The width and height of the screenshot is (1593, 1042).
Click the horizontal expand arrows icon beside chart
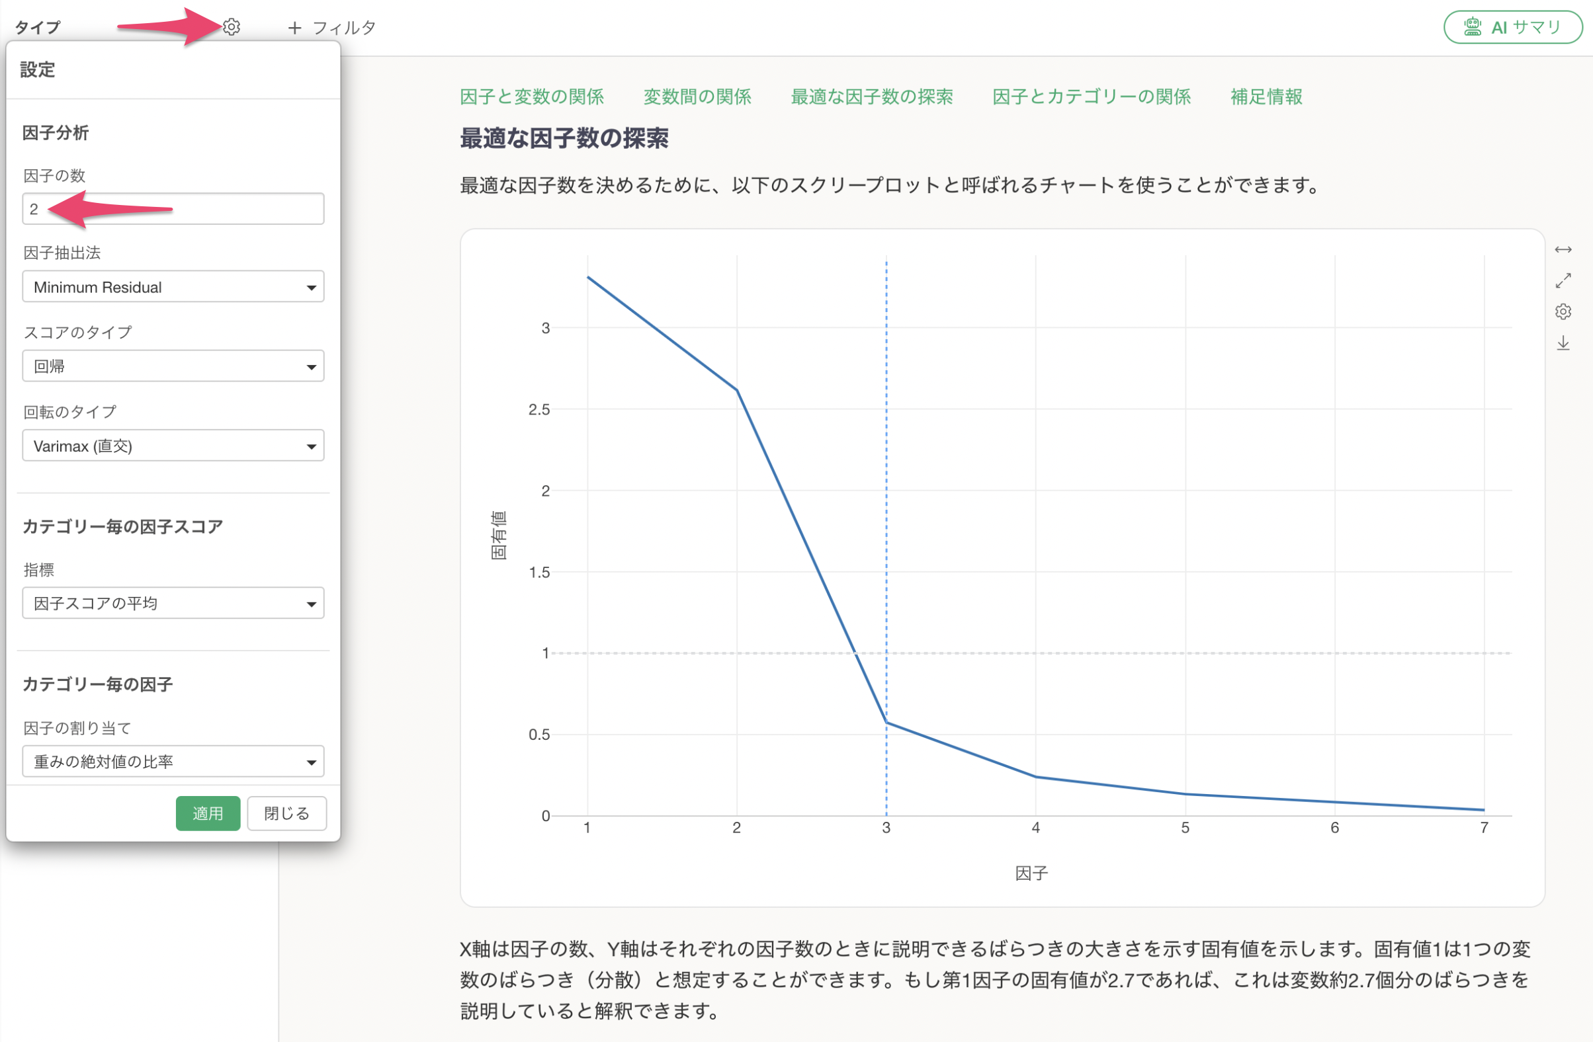tap(1562, 249)
